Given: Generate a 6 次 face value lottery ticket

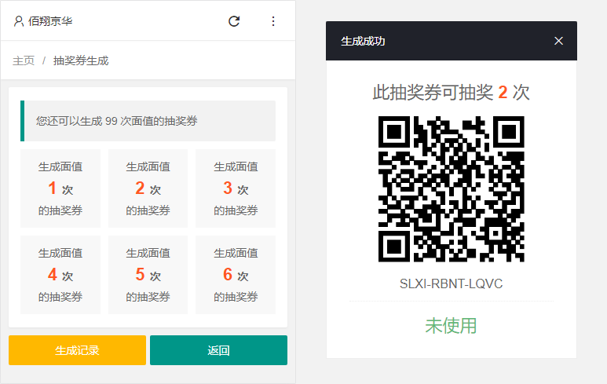Looking at the screenshot, I should pos(236,275).
